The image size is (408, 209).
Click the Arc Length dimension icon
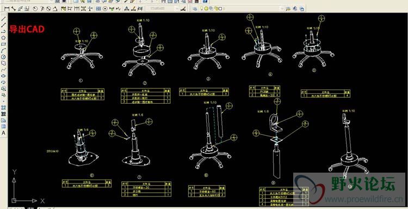(20, 9)
